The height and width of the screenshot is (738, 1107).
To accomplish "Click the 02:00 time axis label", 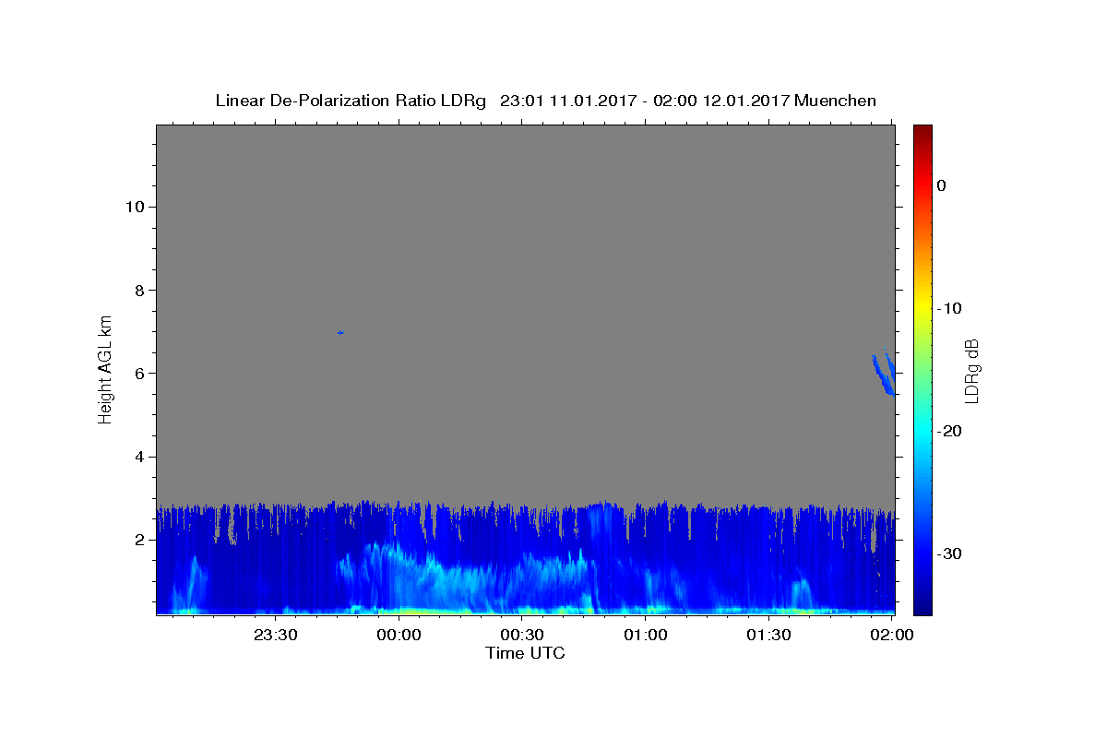I will (892, 635).
